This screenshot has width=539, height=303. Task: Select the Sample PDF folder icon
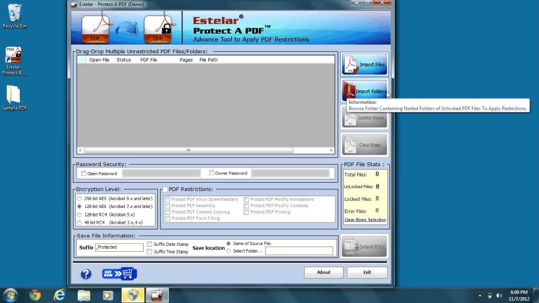(x=14, y=98)
